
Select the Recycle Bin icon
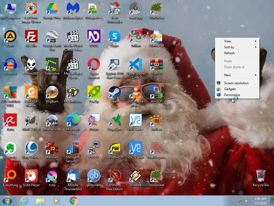coord(261,178)
